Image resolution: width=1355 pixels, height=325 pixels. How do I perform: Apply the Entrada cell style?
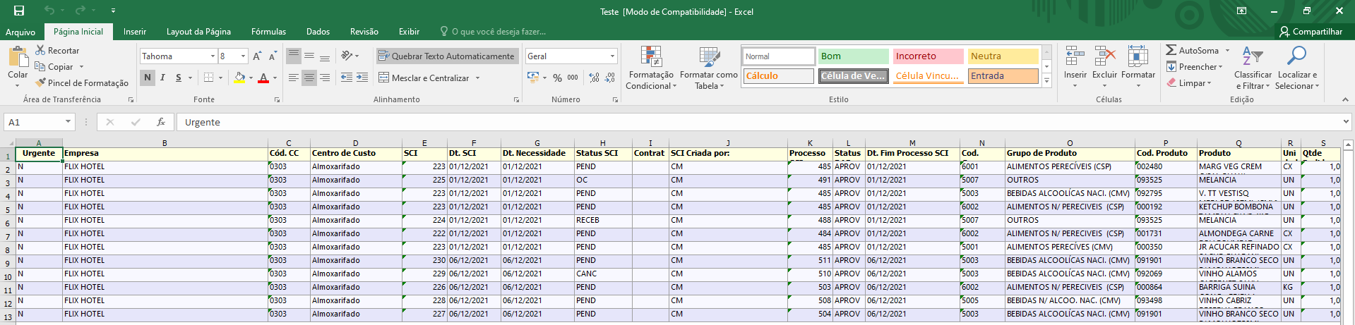click(1003, 75)
